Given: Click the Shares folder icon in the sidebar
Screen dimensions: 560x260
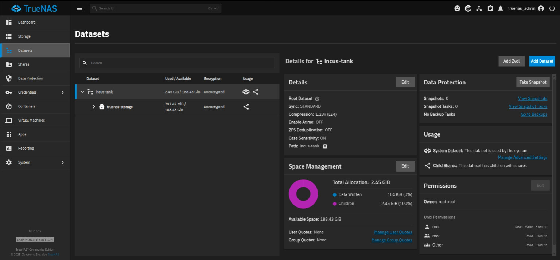Looking at the screenshot, I should pos(9,64).
